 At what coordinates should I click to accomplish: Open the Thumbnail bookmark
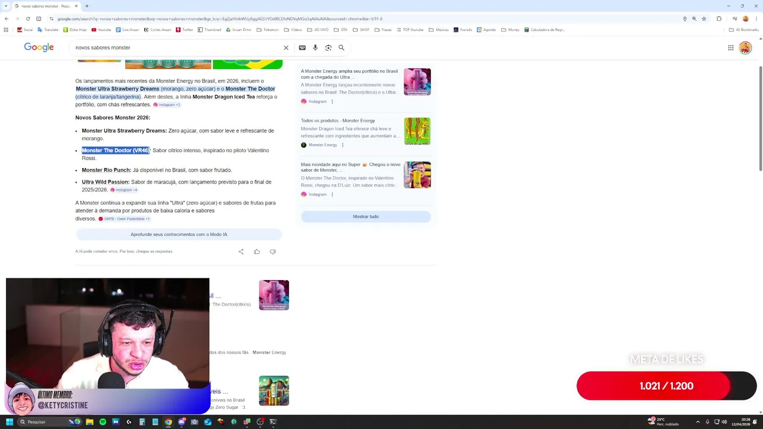coord(209,29)
